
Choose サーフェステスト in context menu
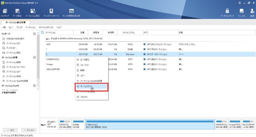(91, 86)
